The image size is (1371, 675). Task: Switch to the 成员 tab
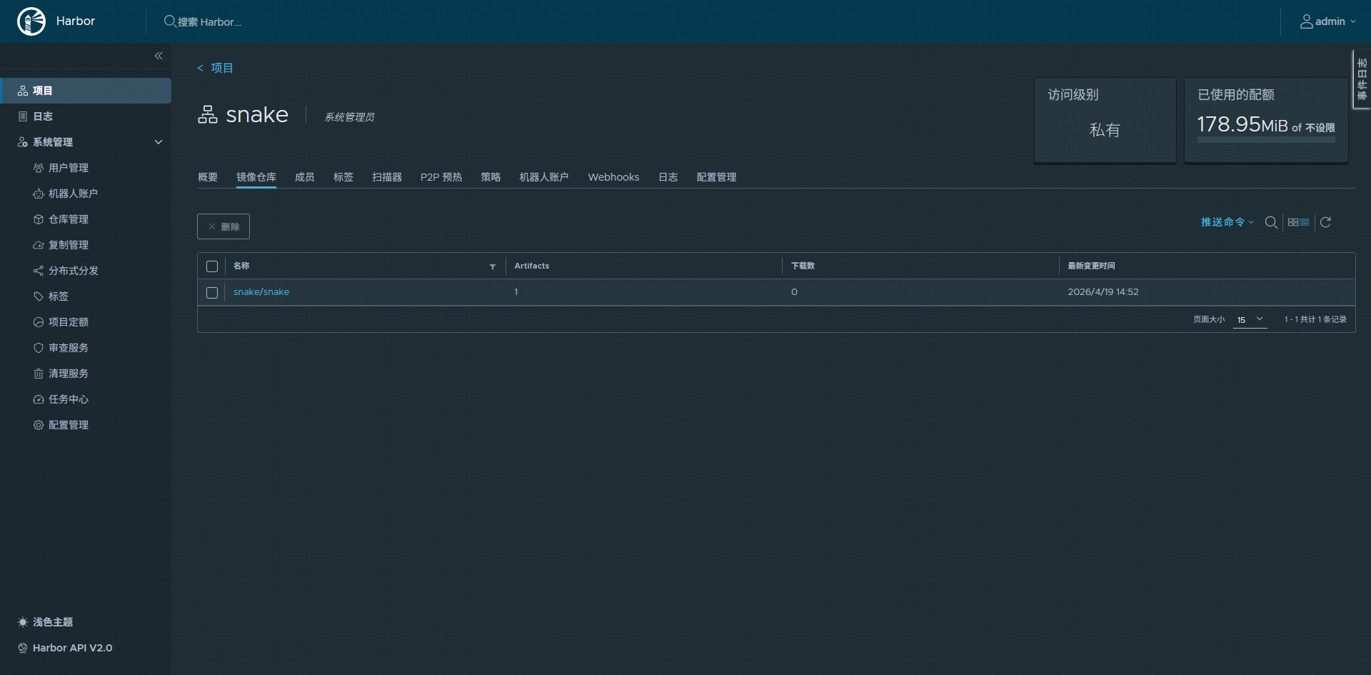tap(305, 177)
